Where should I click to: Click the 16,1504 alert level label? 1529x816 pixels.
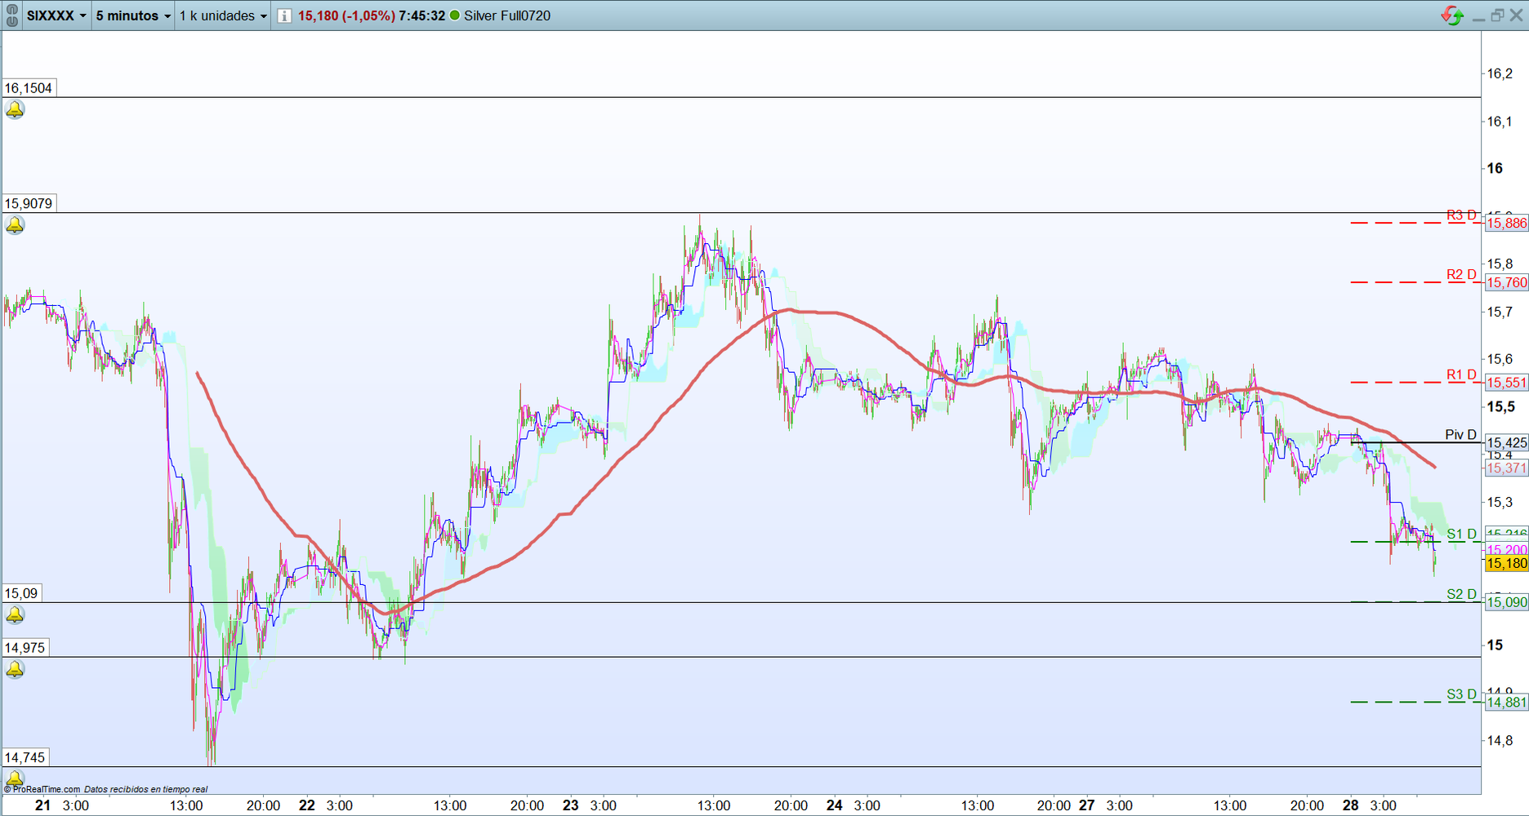[x=29, y=88]
